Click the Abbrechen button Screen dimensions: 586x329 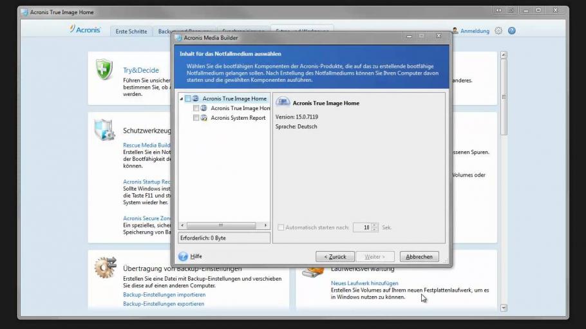click(x=419, y=257)
